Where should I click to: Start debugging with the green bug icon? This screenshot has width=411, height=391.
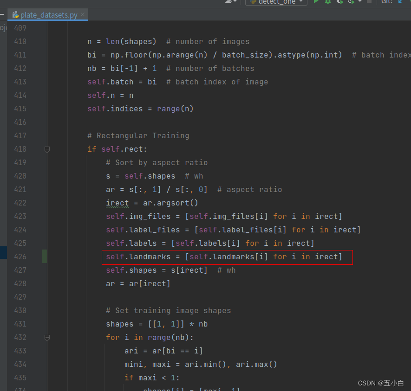pyautogui.click(x=328, y=1)
